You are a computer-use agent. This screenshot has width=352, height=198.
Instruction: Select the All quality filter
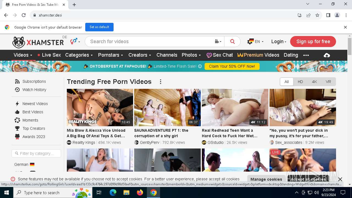287,82
